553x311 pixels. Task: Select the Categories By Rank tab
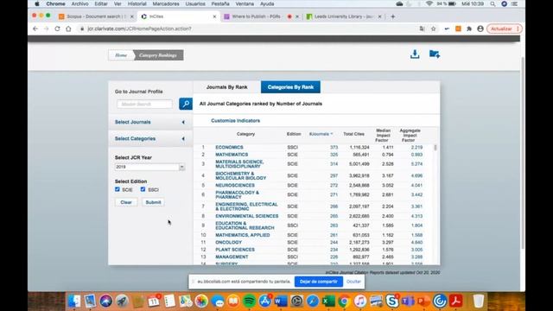tap(290, 87)
